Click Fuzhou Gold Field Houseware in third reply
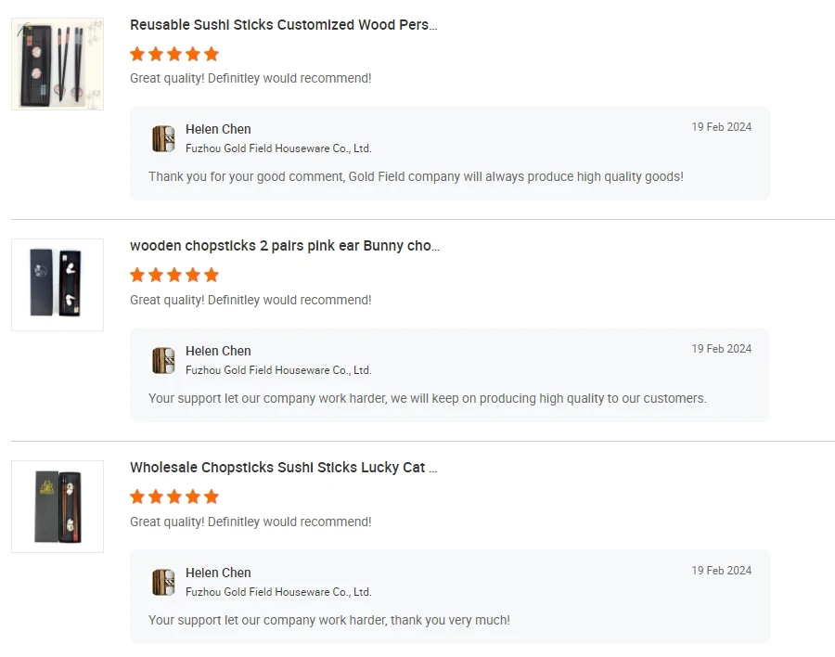 click(x=278, y=592)
